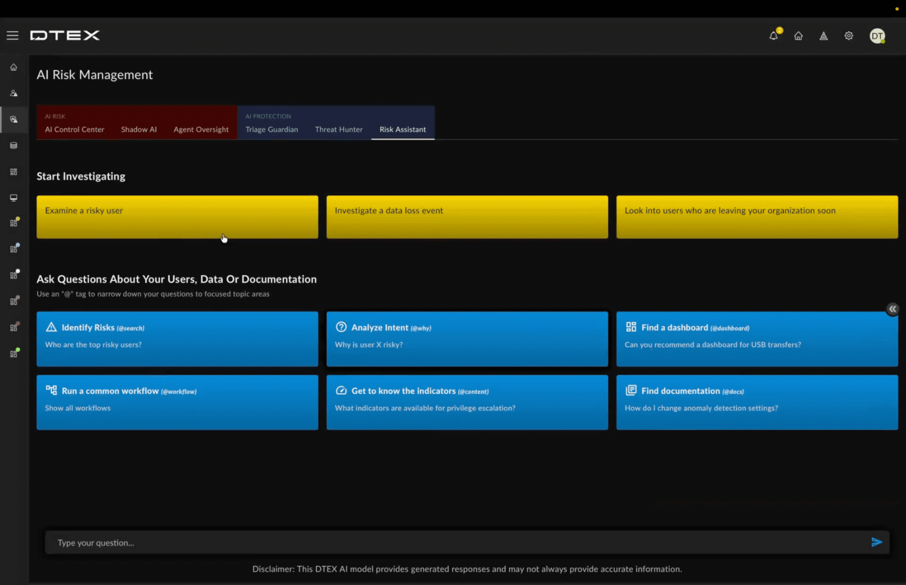Look into users leaving your organization soon
This screenshot has height=585, width=906.
757,217
